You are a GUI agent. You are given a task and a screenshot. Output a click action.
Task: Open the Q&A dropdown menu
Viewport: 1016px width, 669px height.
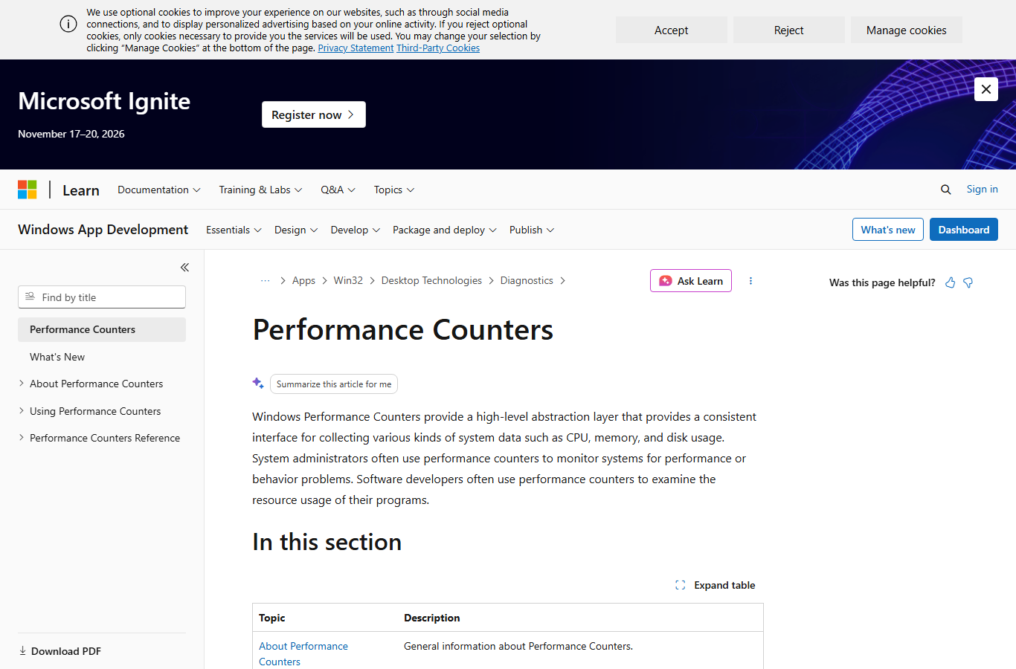click(x=338, y=190)
